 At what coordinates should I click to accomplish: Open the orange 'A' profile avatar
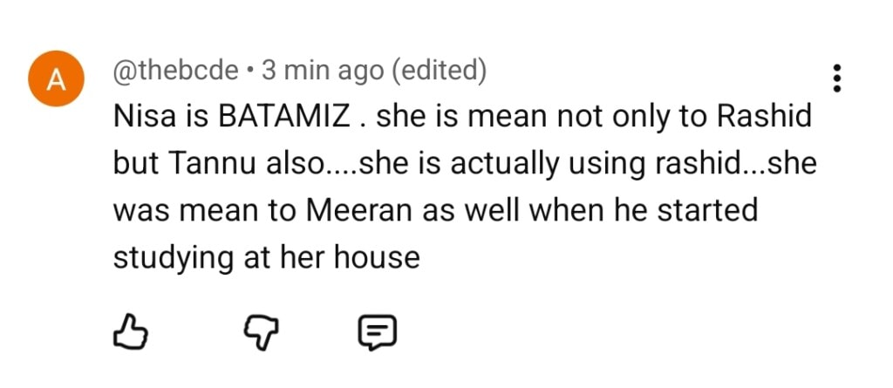click(56, 80)
